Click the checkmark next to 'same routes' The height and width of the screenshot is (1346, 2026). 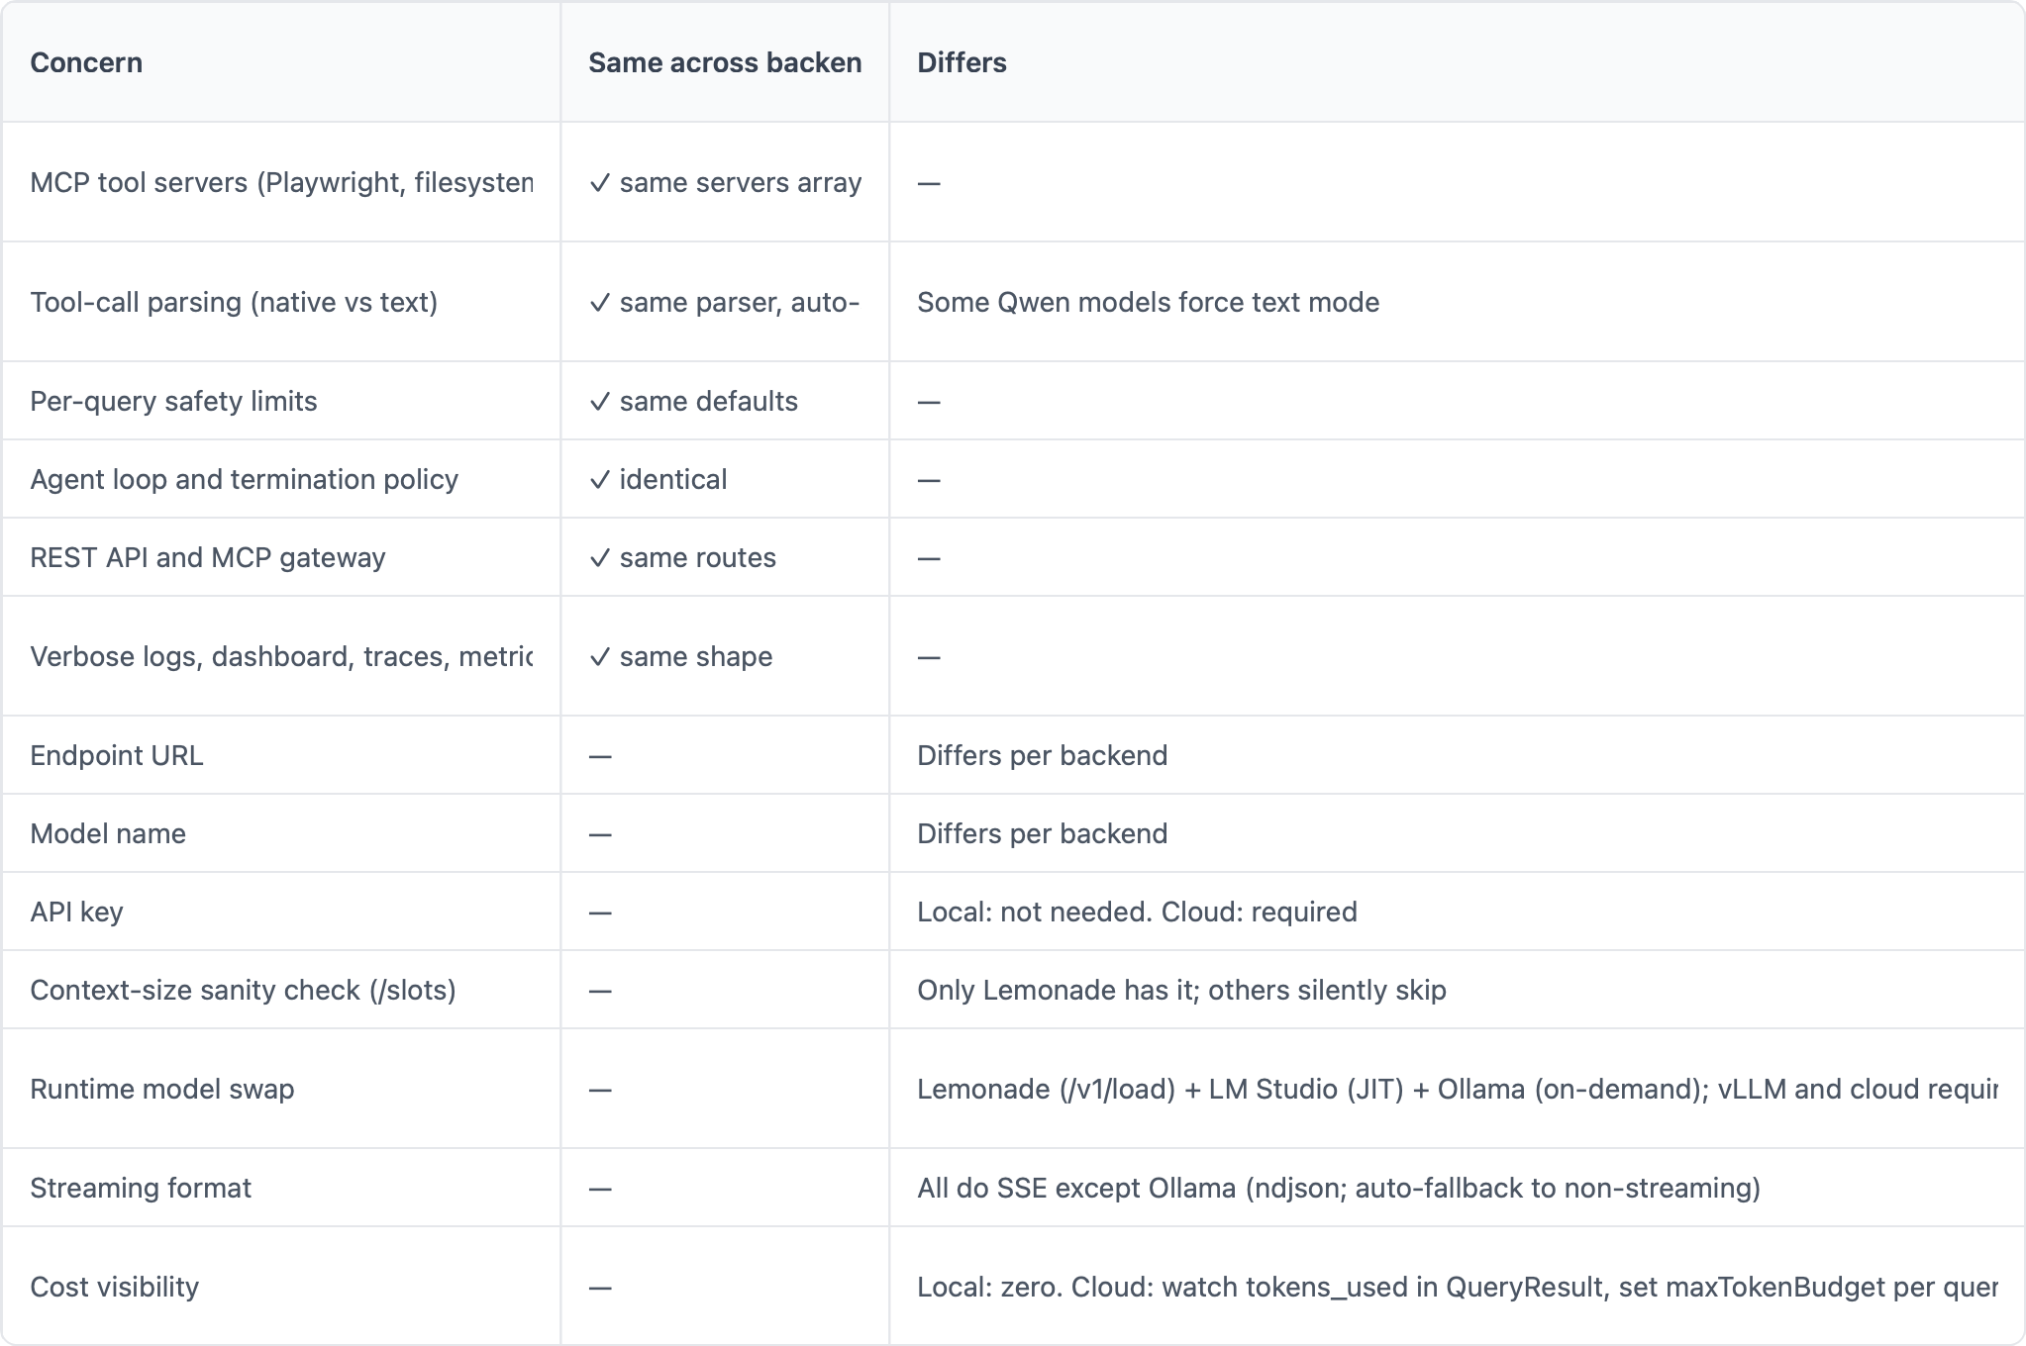[599, 558]
